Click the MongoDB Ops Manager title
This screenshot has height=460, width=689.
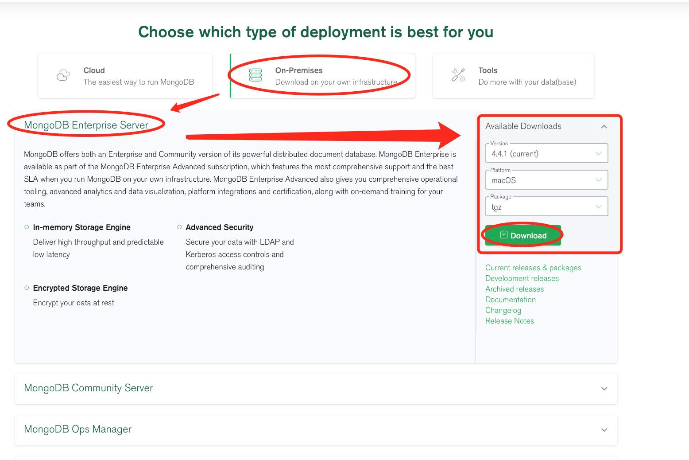coord(77,429)
